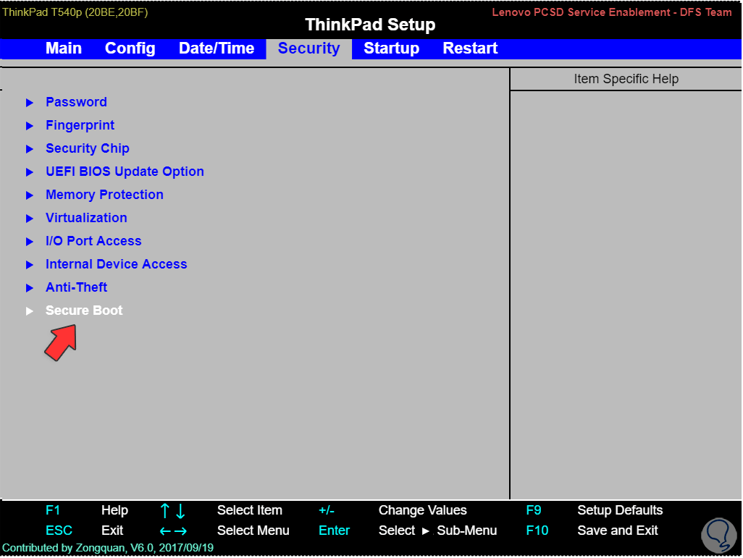Open the Fingerprint submenu
Screen dimensions: 743x558
tap(80, 125)
